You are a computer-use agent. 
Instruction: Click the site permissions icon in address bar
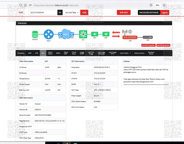30,5
